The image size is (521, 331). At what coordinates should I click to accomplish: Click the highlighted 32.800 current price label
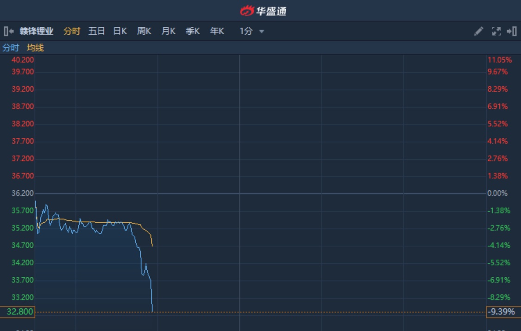point(18,312)
